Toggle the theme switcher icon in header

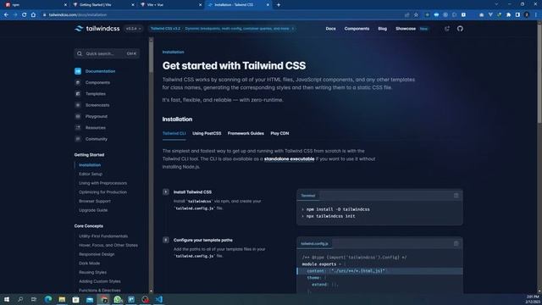[447, 29]
